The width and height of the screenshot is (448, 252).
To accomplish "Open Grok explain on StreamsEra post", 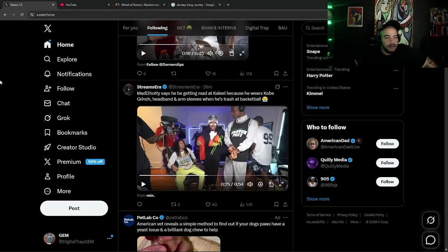I will pos(278,87).
